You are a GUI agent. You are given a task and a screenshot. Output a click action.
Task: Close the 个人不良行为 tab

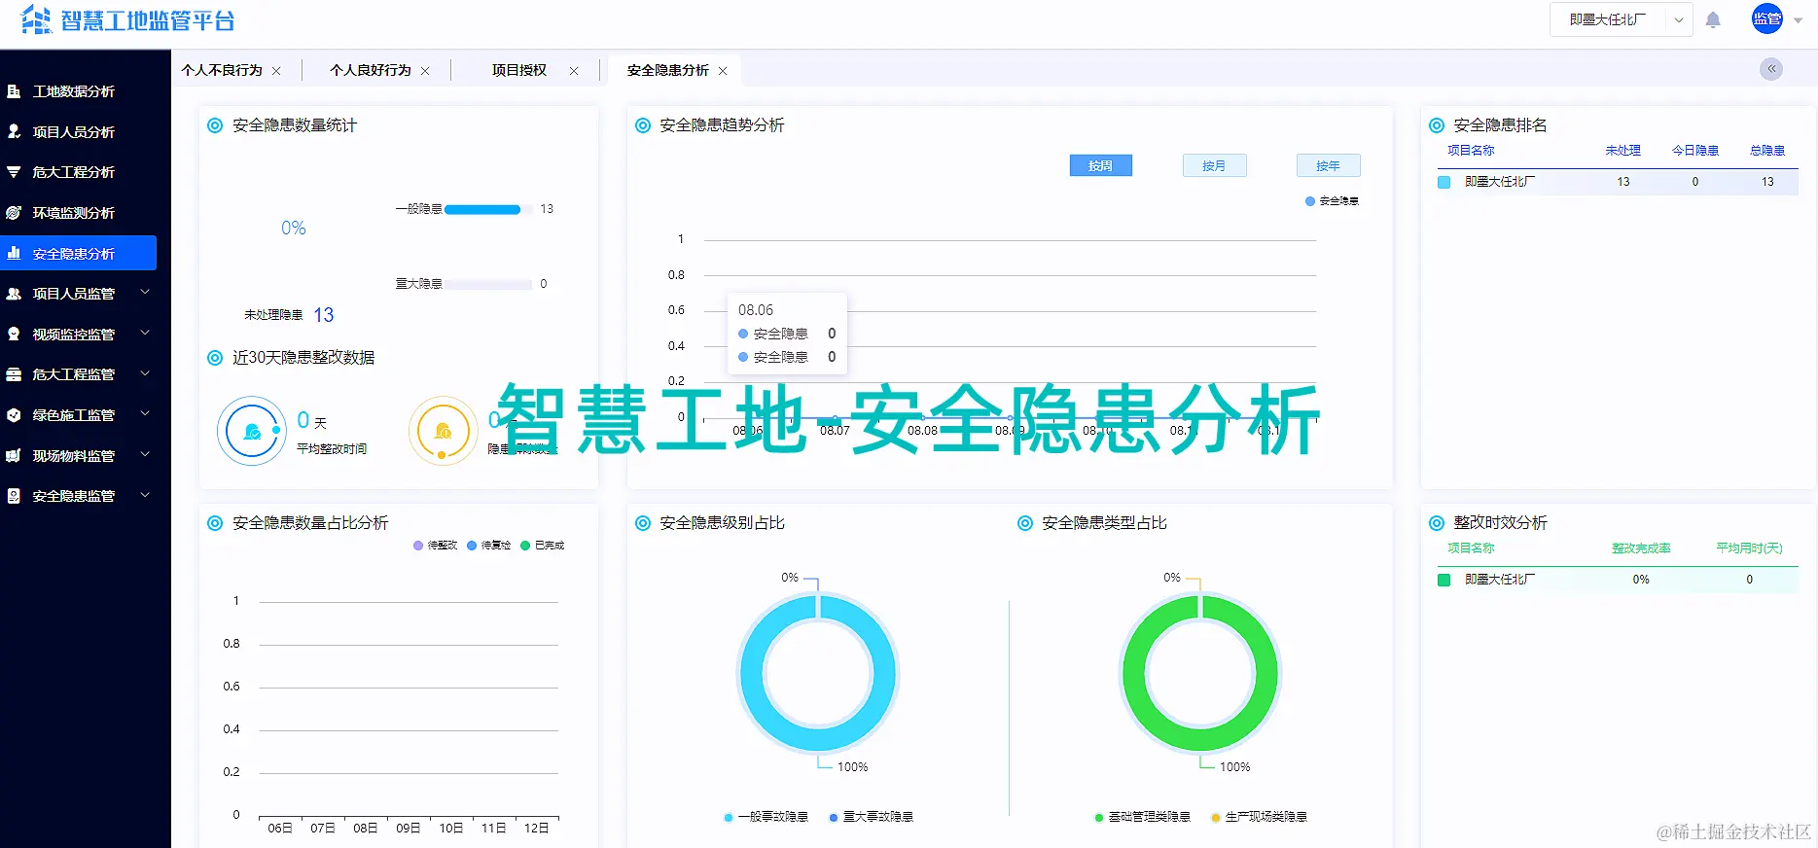[276, 71]
